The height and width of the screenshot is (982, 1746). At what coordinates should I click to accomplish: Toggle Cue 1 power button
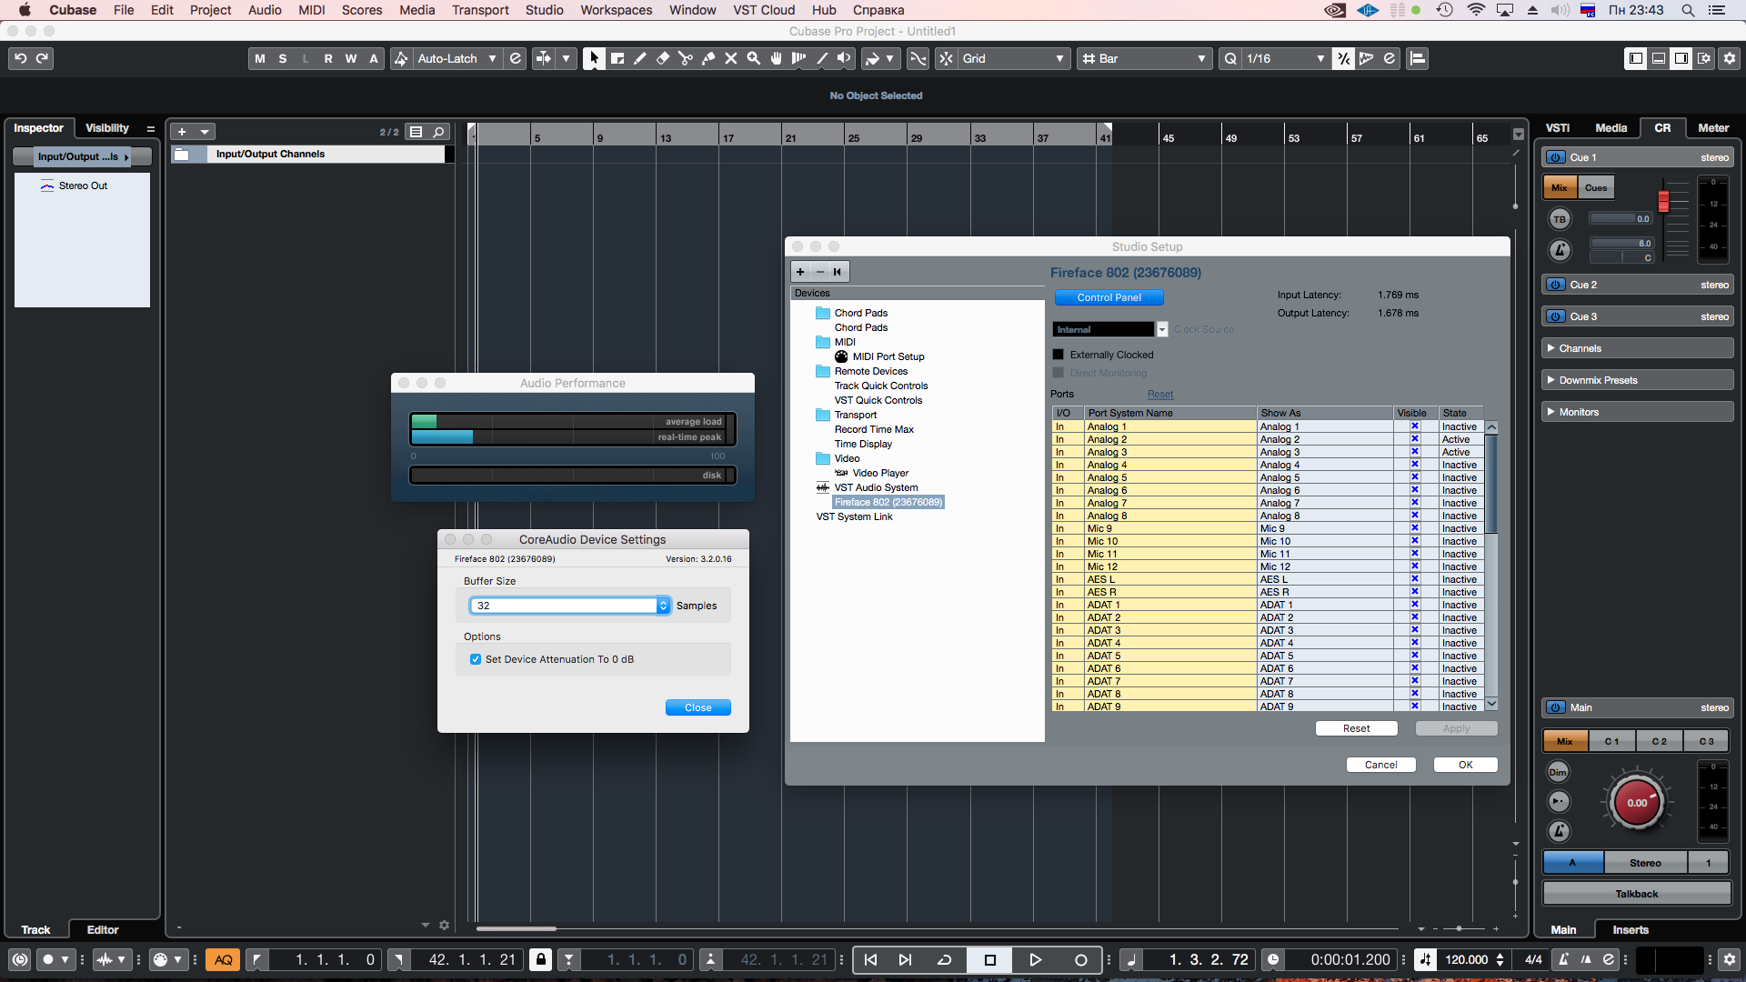point(1556,157)
